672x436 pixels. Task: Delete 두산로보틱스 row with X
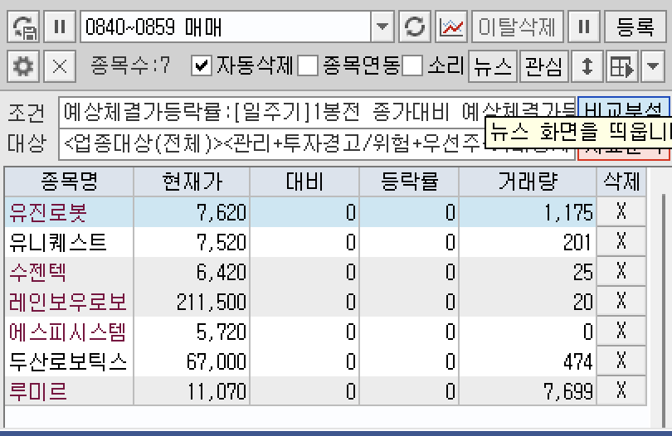[x=621, y=361]
